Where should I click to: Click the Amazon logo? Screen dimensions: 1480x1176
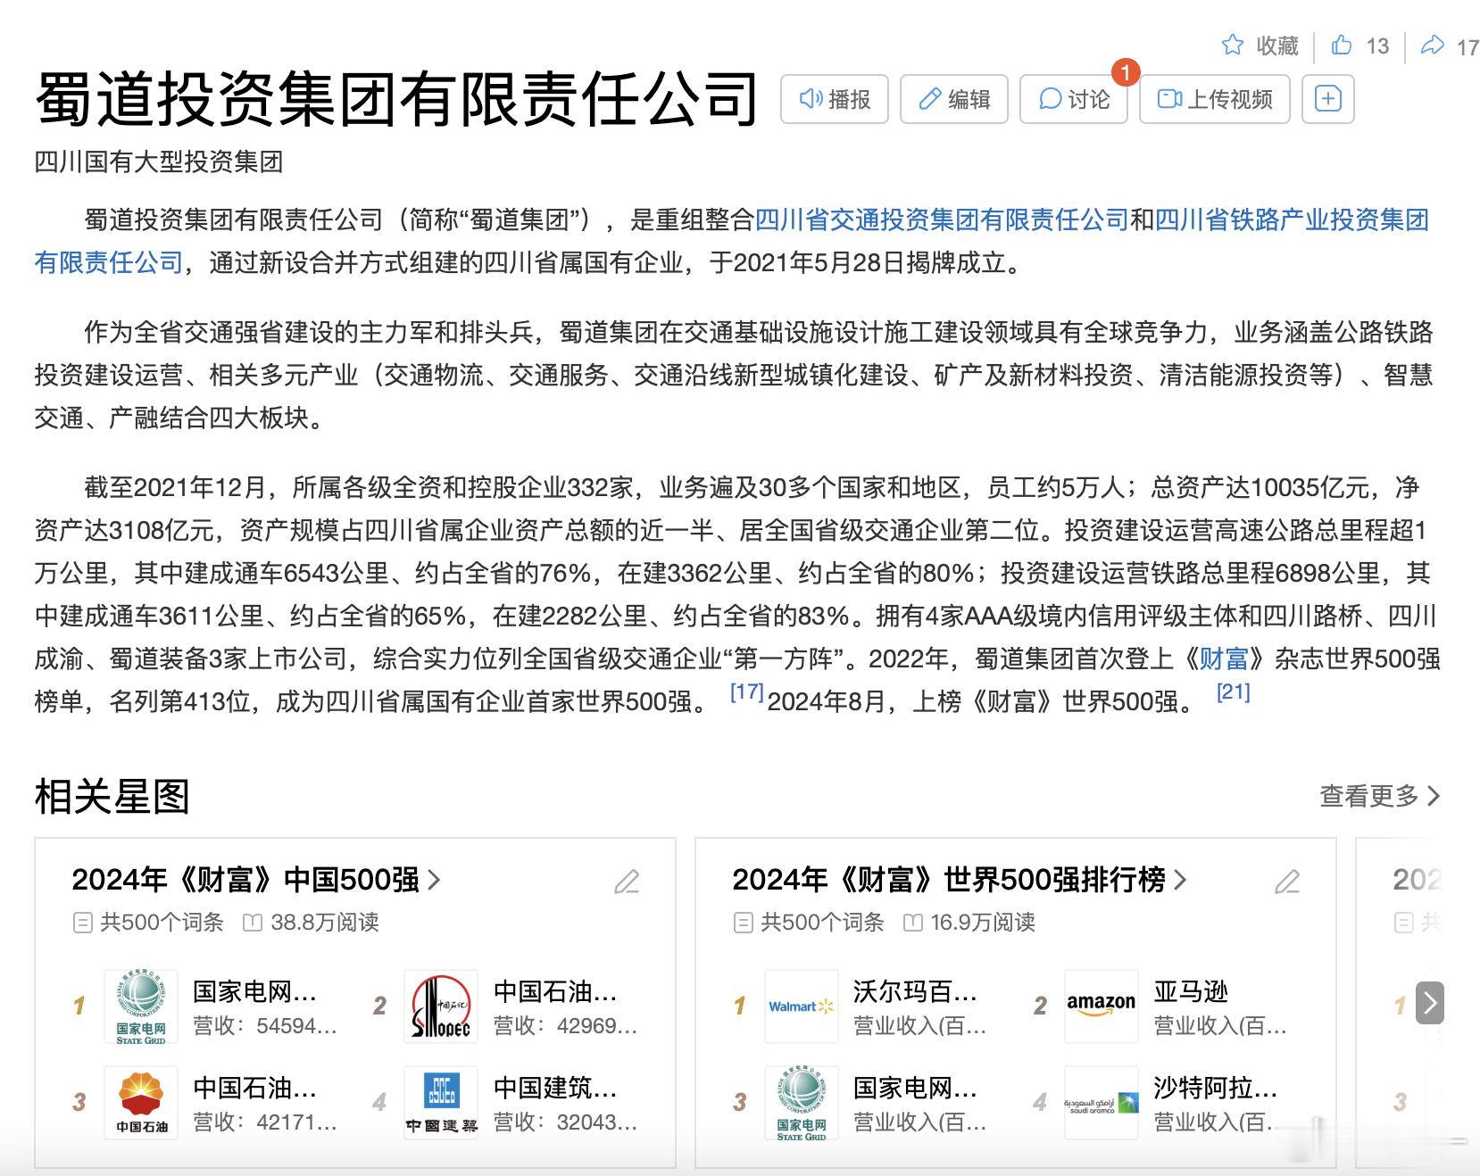coord(1102,1006)
